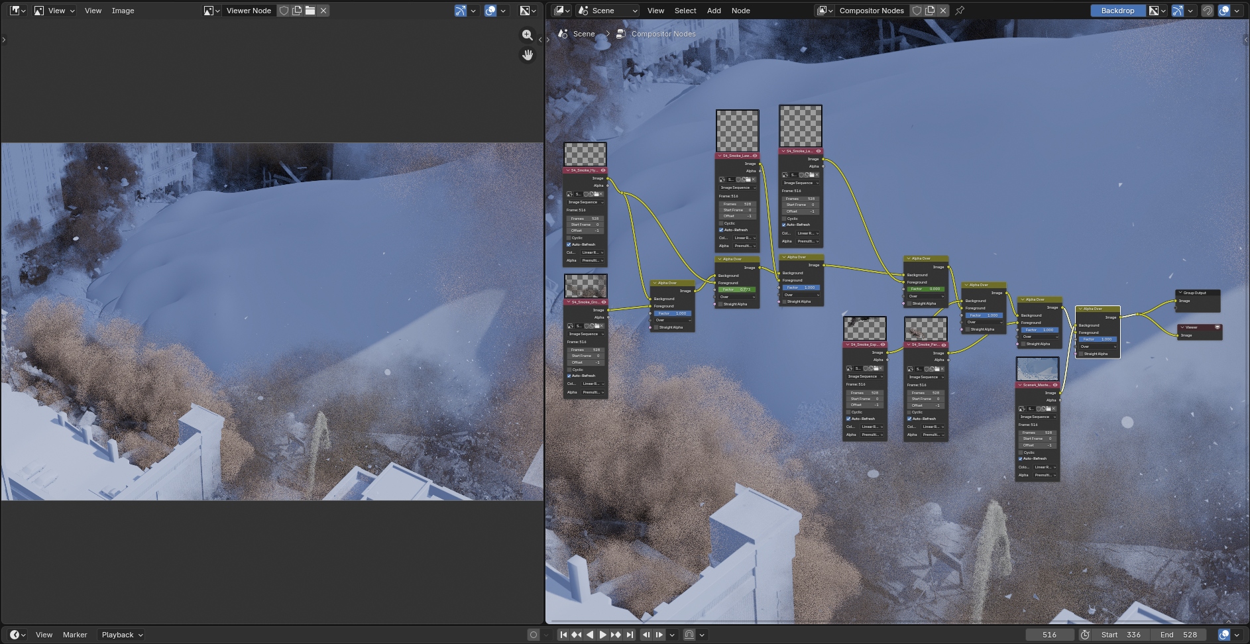Image resolution: width=1250 pixels, height=644 pixels.
Task: Open the Add menu in the compositor
Action: point(714,11)
